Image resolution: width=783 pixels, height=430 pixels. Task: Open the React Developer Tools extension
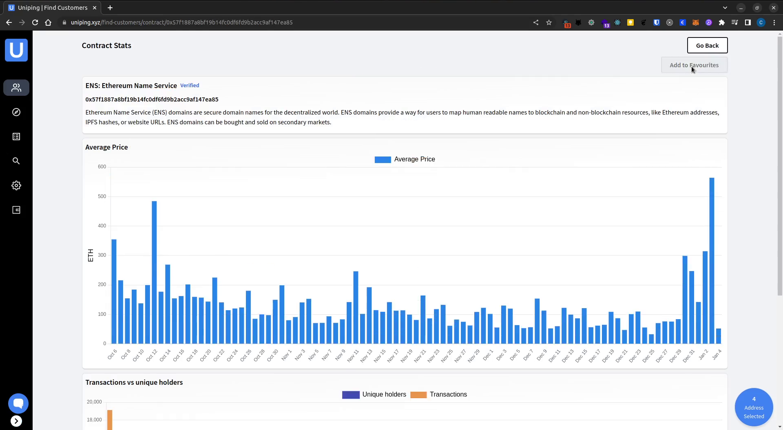pos(617,22)
